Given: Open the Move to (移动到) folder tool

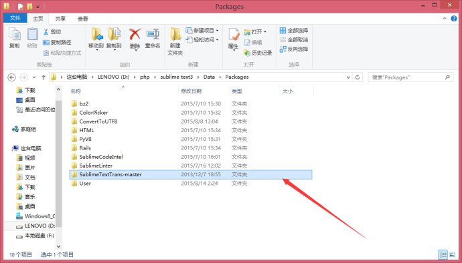Looking at the screenshot, I should pyautogui.click(x=96, y=38).
